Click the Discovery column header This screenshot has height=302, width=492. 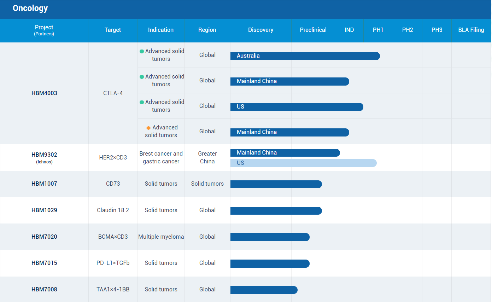click(x=260, y=30)
